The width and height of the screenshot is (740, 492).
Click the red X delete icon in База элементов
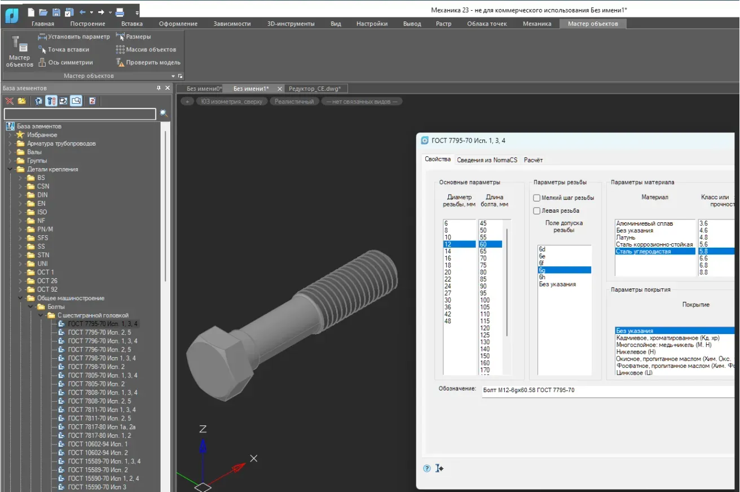click(10, 101)
